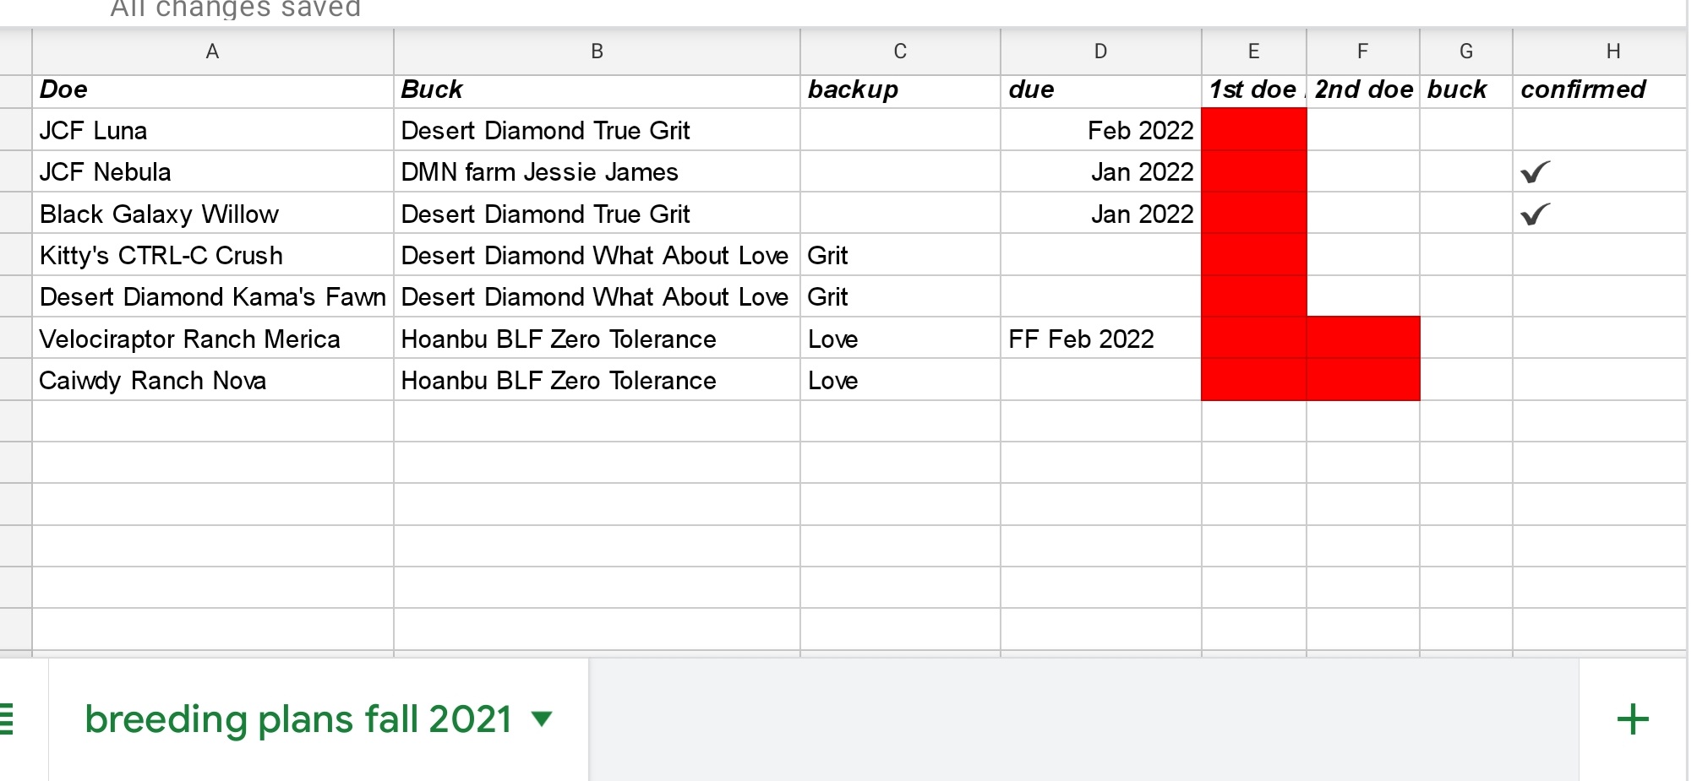Select column D header
The height and width of the screenshot is (781, 1708).
(1100, 52)
